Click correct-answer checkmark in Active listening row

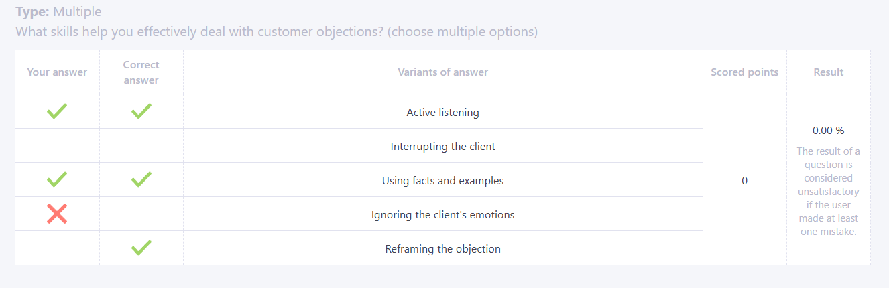coord(141,111)
